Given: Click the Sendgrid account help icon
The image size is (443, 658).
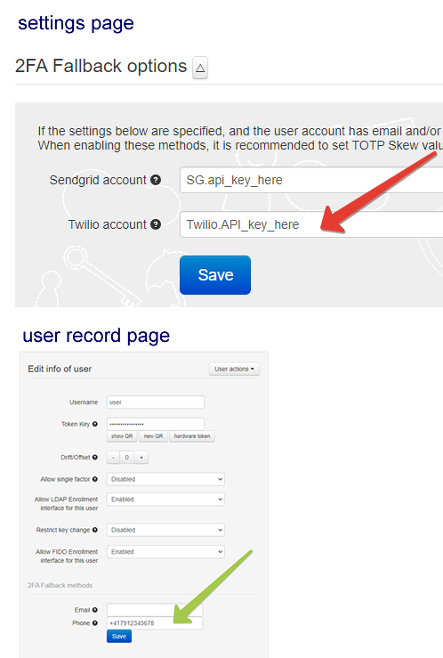Looking at the screenshot, I should click(156, 180).
